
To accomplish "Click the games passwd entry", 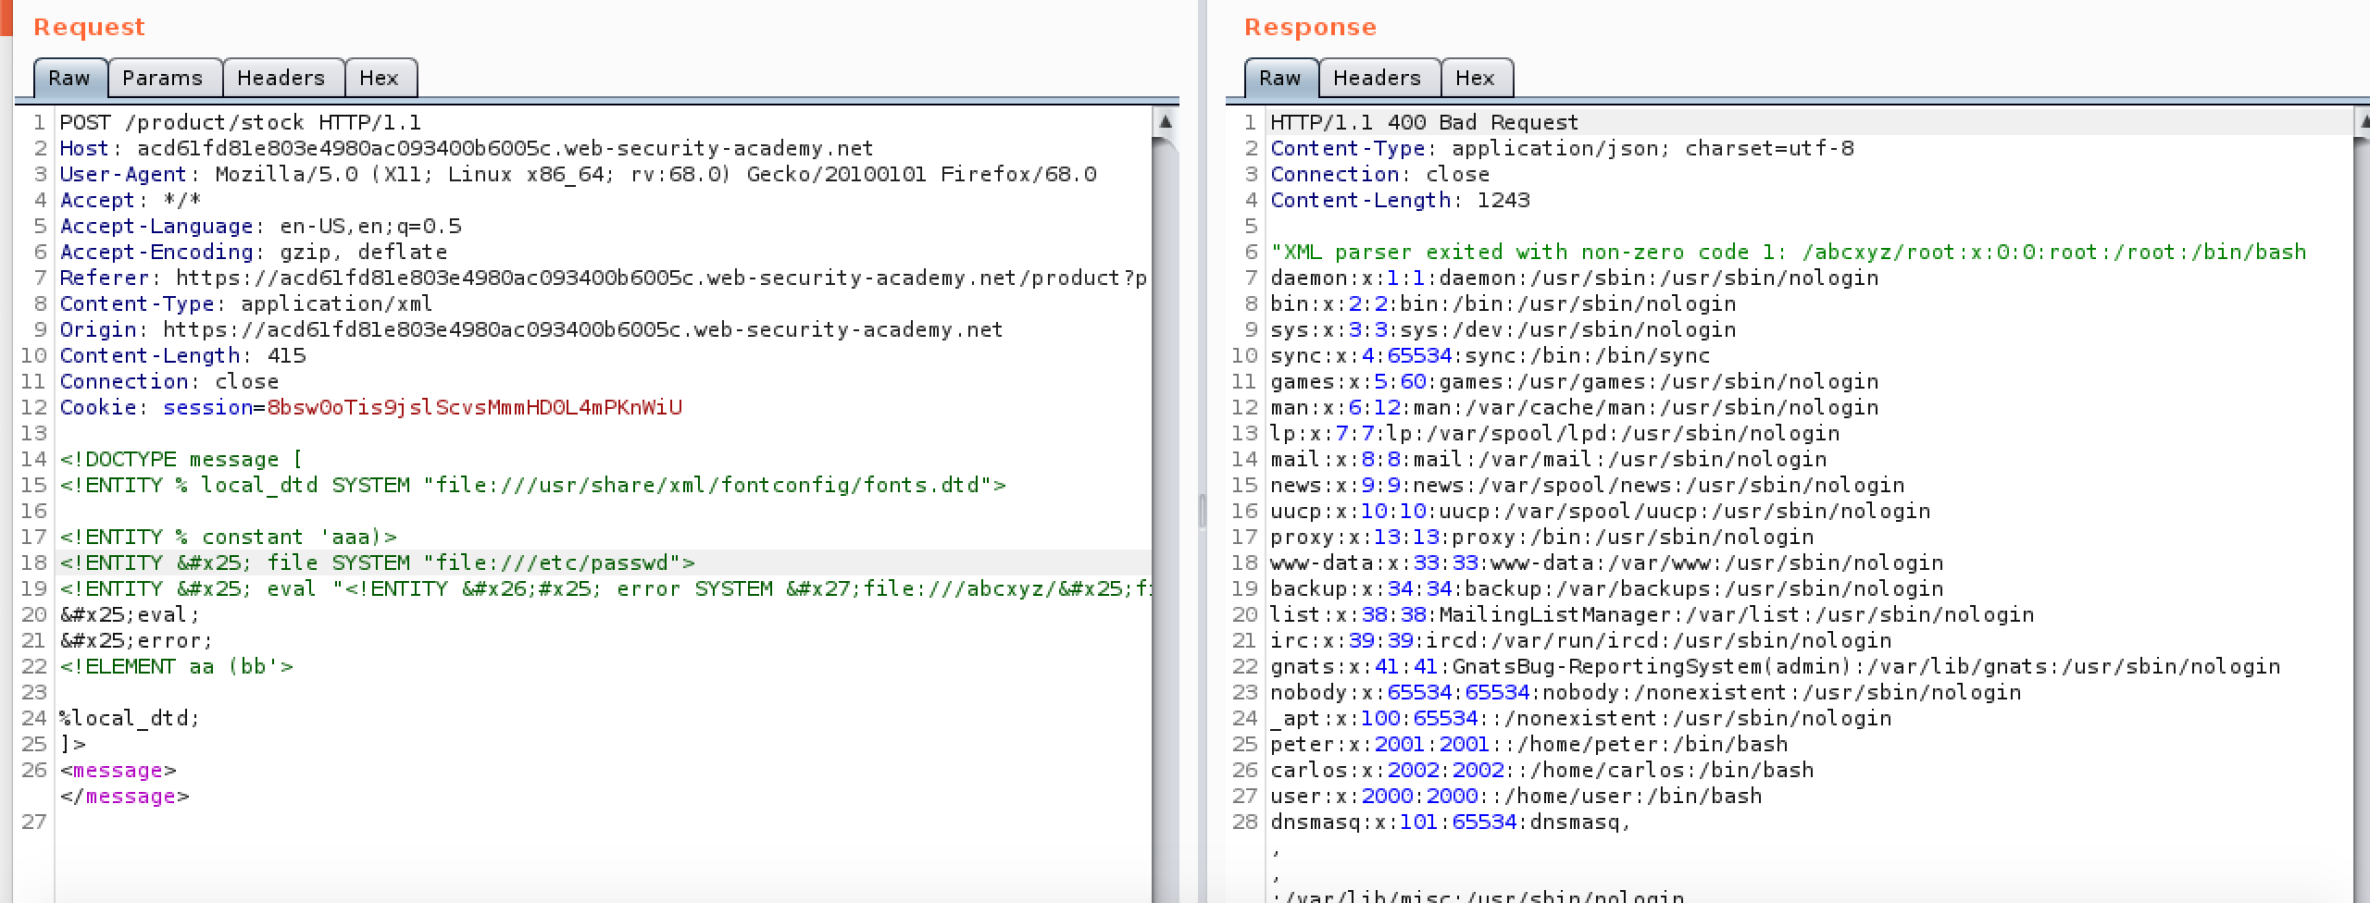I will [1575, 381].
